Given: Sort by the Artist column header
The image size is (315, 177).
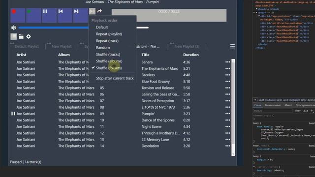Looking at the screenshot, I should click(x=21, y=55).
